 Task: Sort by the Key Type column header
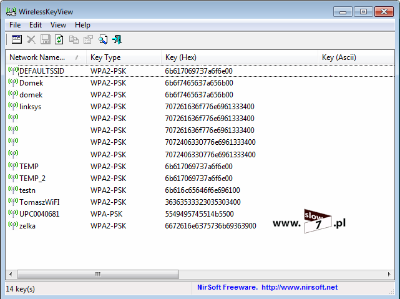[x=124, y=57]
